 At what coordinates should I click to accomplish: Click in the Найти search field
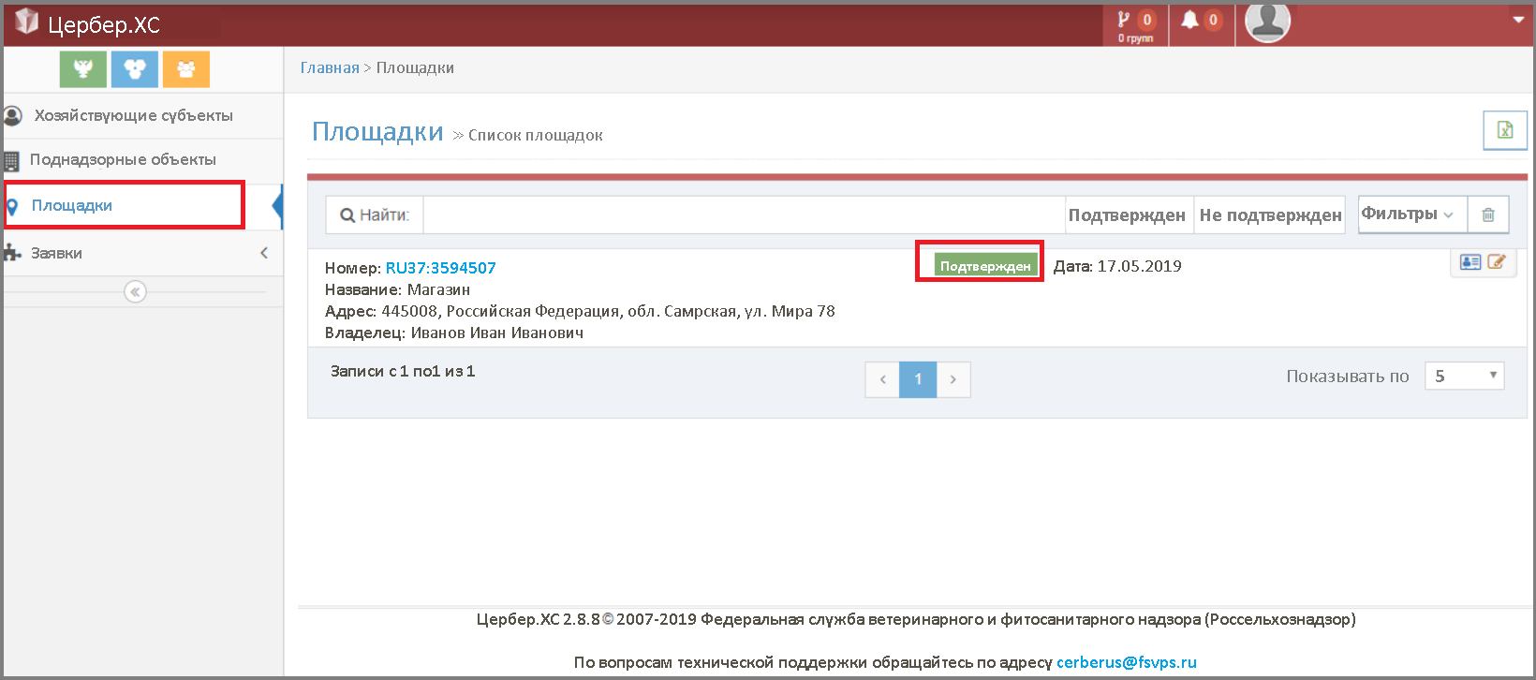(744, 215)
